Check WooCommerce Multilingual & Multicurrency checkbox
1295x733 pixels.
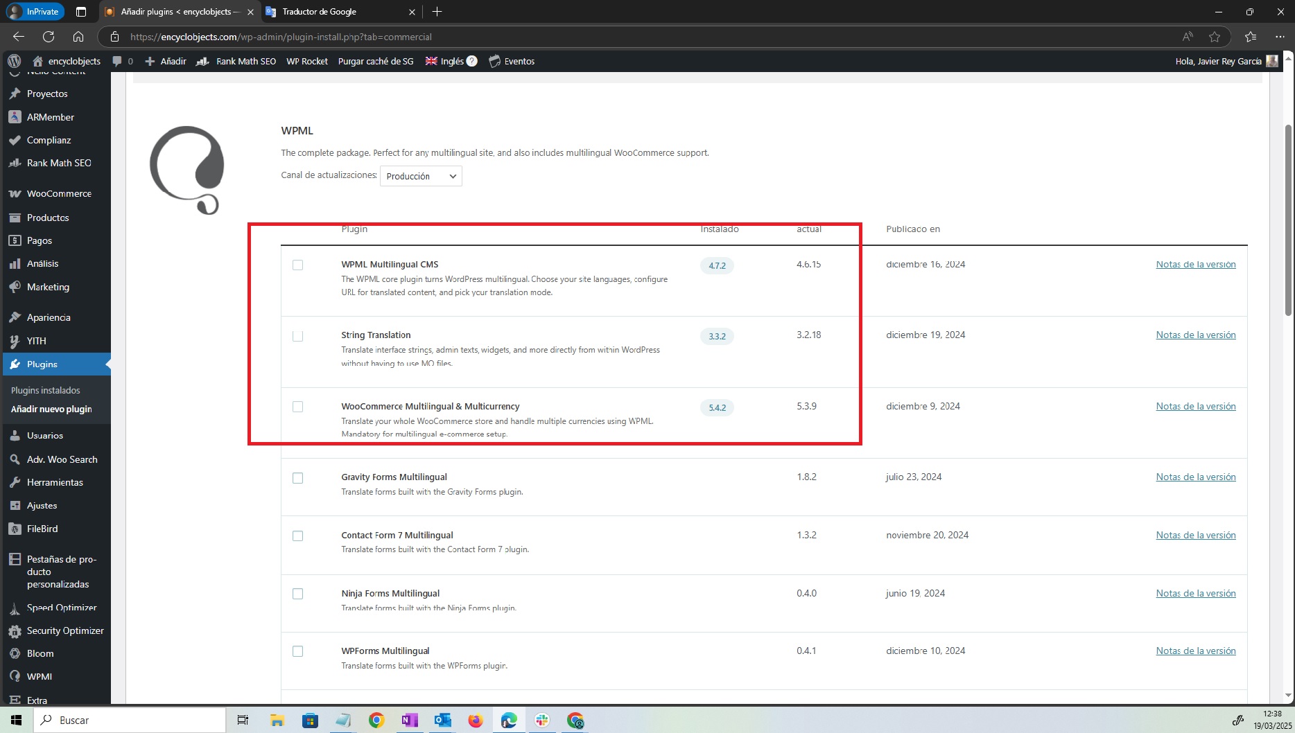pyautogui.click(x=298, y=407)
